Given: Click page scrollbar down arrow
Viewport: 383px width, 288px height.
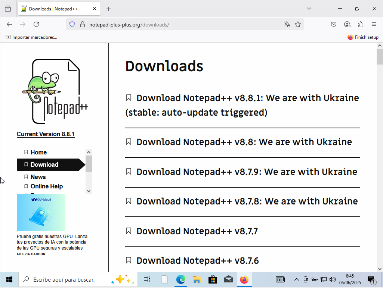Looking at the screenshot, I should pyautogui.click(x=380, y=269).
